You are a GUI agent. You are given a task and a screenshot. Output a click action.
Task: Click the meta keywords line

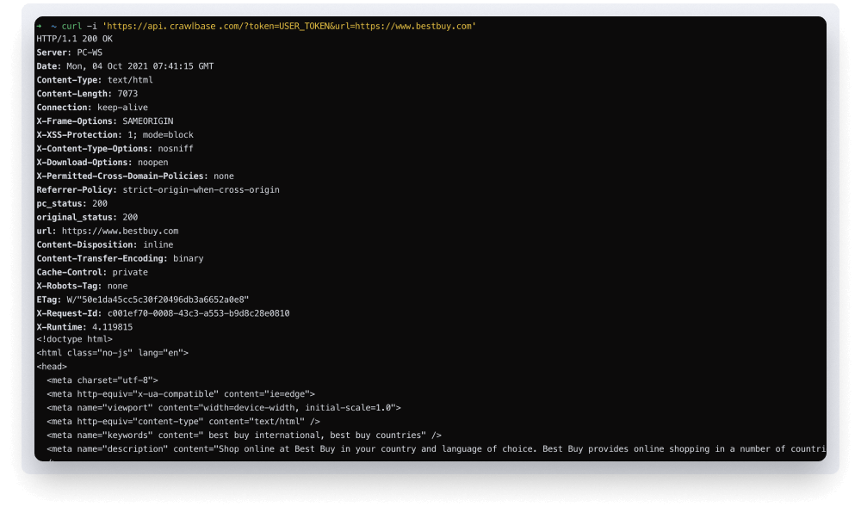[x=245, y=435]
